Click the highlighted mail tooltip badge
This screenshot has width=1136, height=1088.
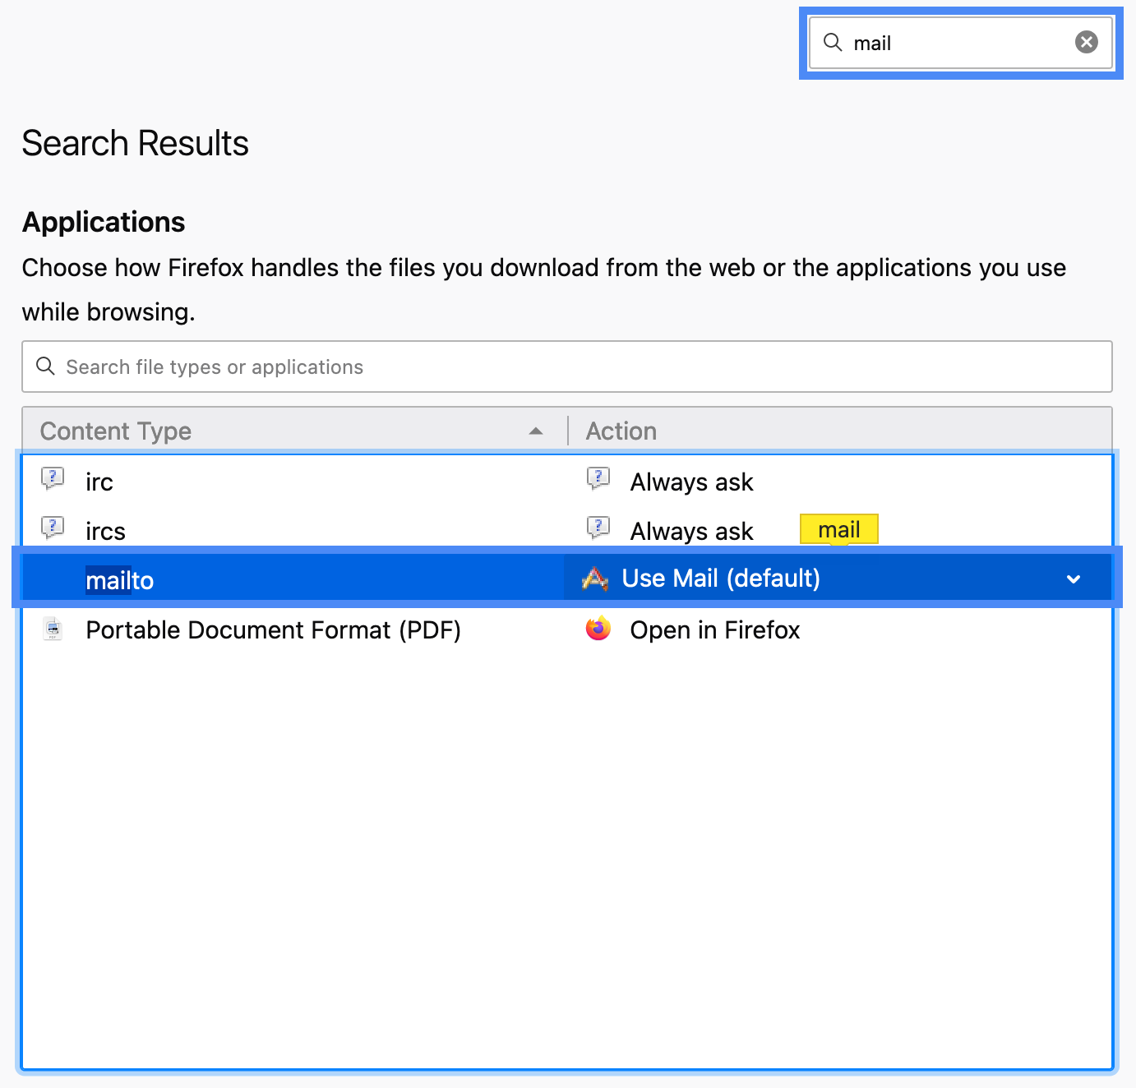tap(838, 529)
